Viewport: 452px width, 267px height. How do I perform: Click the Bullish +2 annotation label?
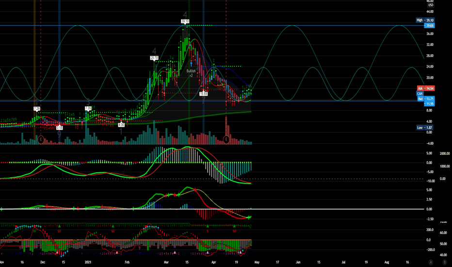191,73
